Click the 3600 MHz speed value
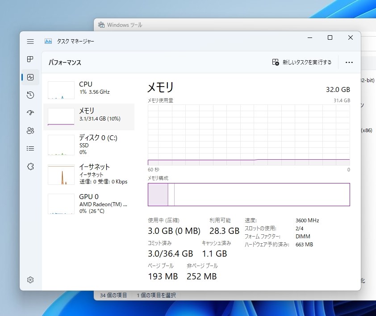This screenshot has width=376, height=316. [x=307, y=220]
